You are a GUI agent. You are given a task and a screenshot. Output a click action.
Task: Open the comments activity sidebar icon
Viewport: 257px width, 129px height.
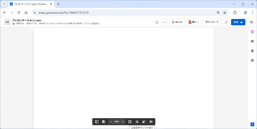pyautogui.click(x=252, y=41)
